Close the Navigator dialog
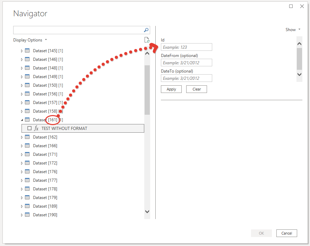310x246 pixels. [302, 6]
